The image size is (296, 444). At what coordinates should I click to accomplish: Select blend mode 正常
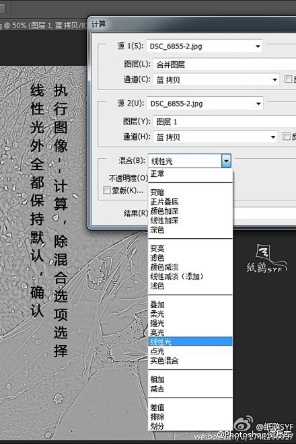(x=190, y=174)
